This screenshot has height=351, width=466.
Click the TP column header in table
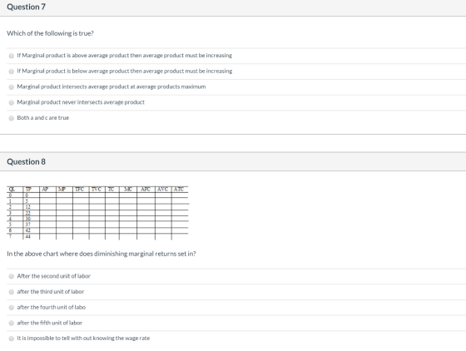coord(28,189)
